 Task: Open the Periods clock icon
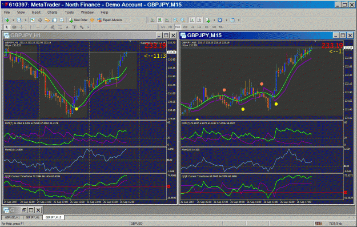[220, 20]
